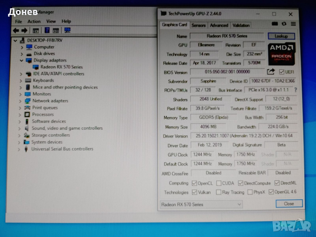
Task: Open the GPU-Z hamburger menu
Action: click(293, 24)
